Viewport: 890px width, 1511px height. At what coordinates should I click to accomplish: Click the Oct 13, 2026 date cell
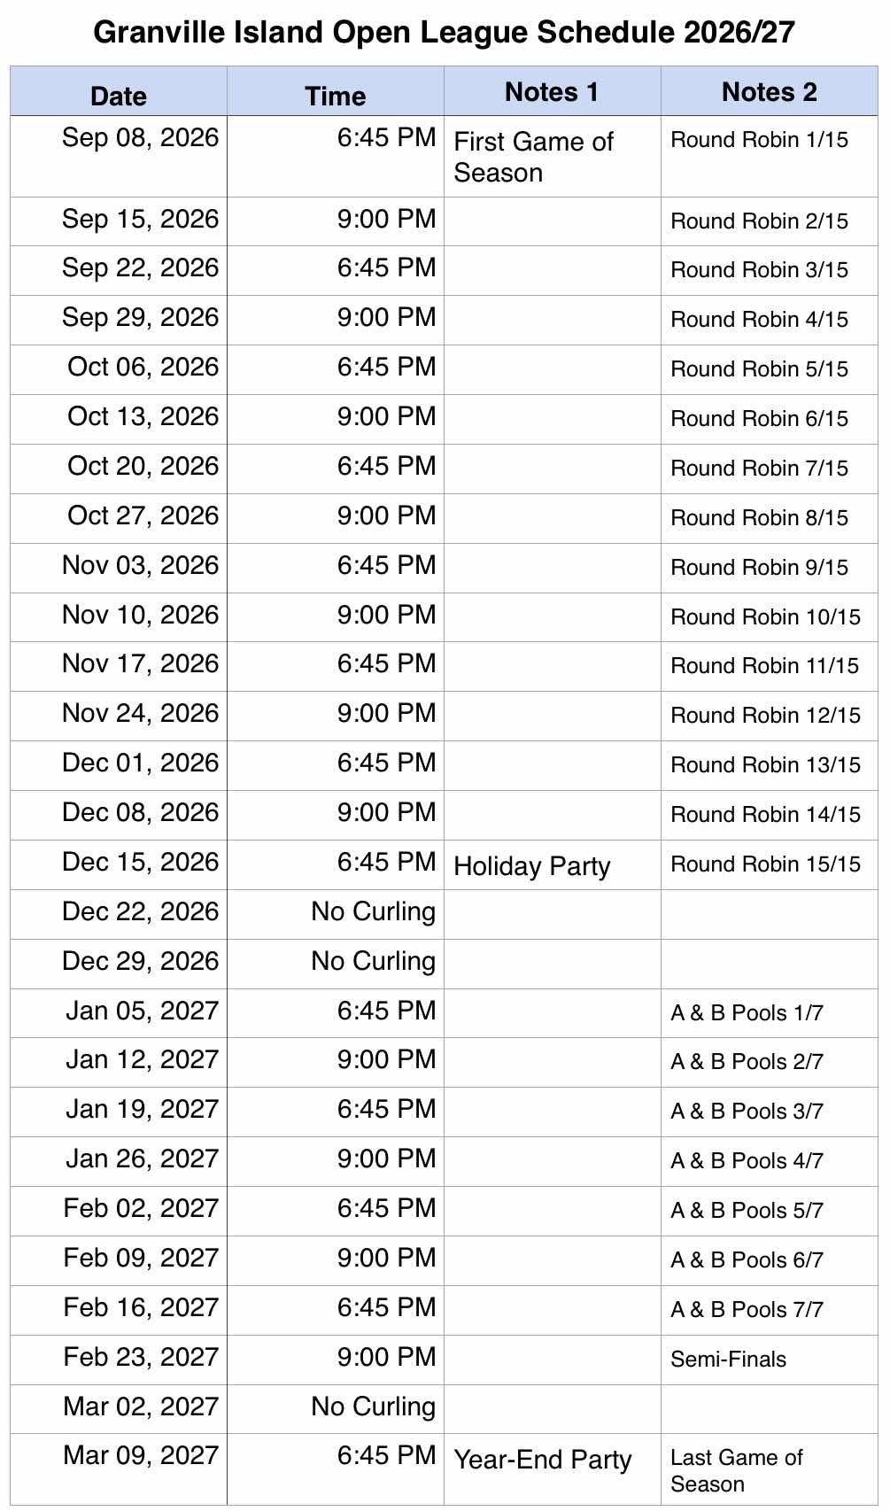point(119,420)
